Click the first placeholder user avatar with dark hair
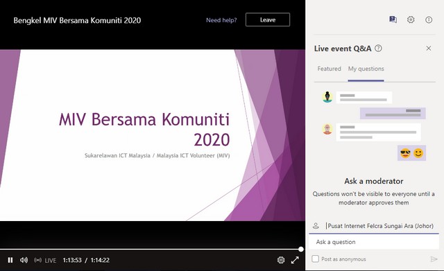This screenshot has height=271, width=444. (327, 97)
